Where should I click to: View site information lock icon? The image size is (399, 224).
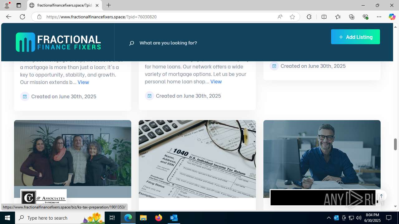39,17
